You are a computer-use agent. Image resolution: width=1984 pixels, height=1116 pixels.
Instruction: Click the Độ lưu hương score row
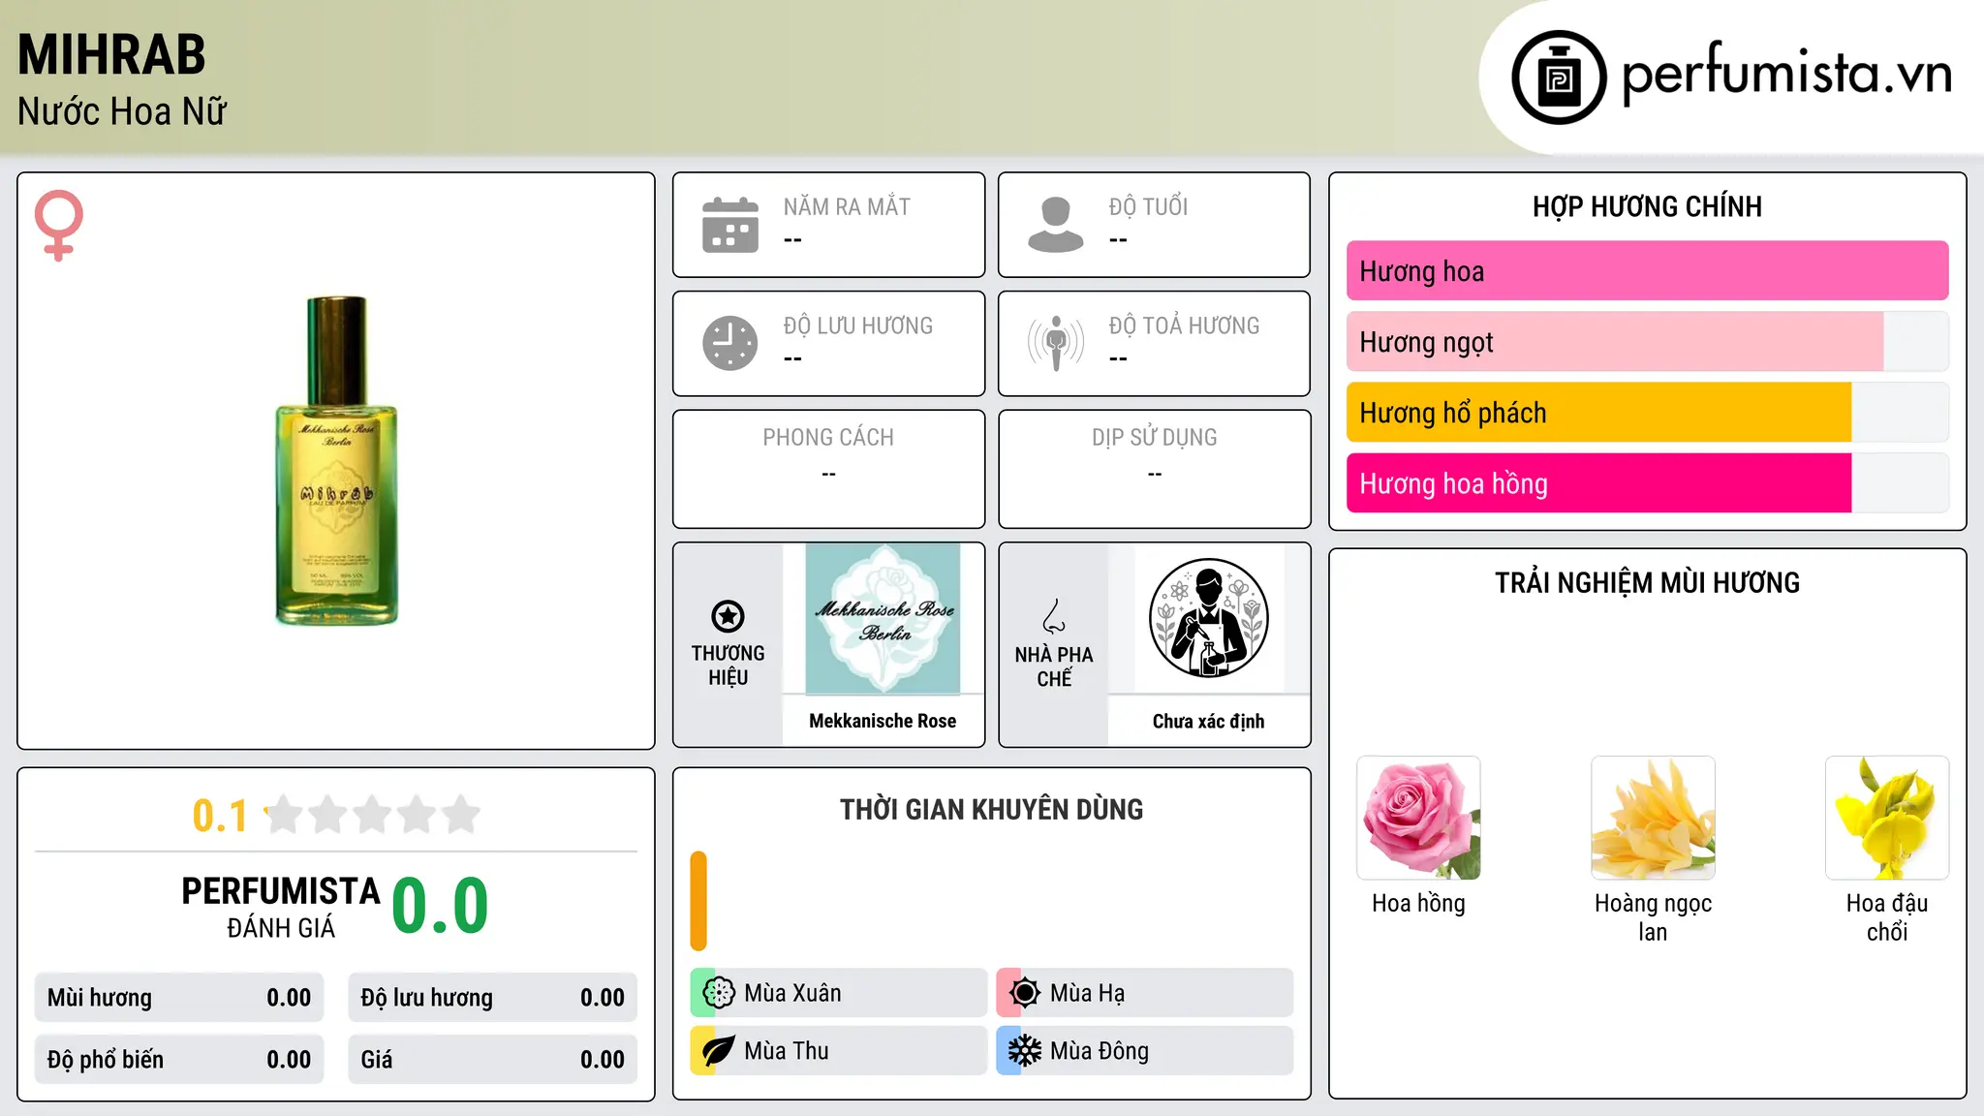click(493, 998)
